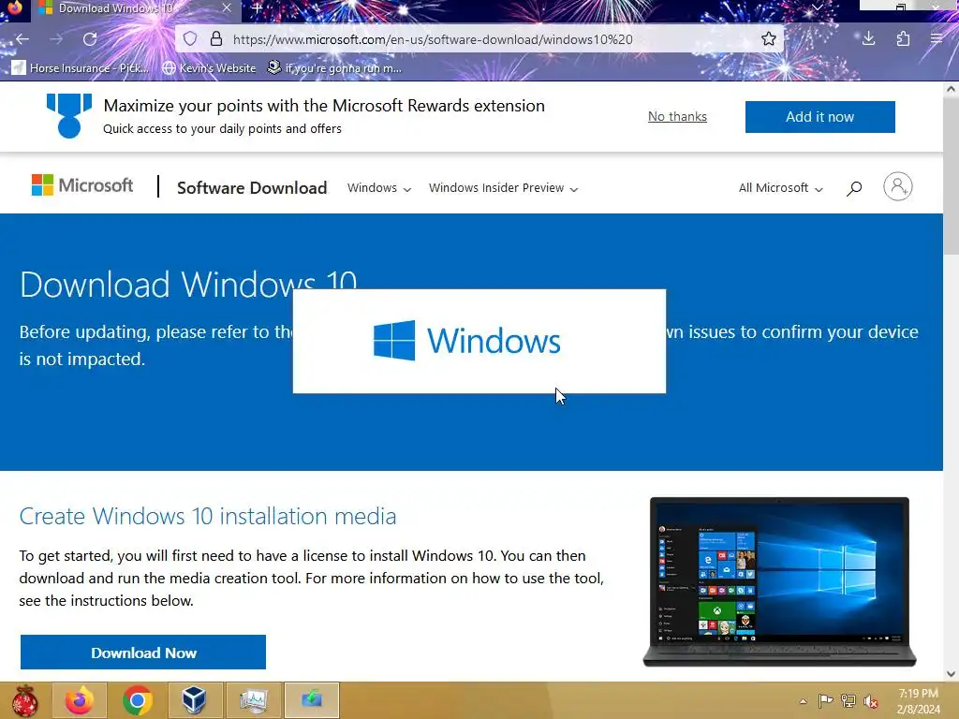Expand the Windows Insider Preview dropdown
This screenshot has height=719, width=959.
tap(503, 187)
